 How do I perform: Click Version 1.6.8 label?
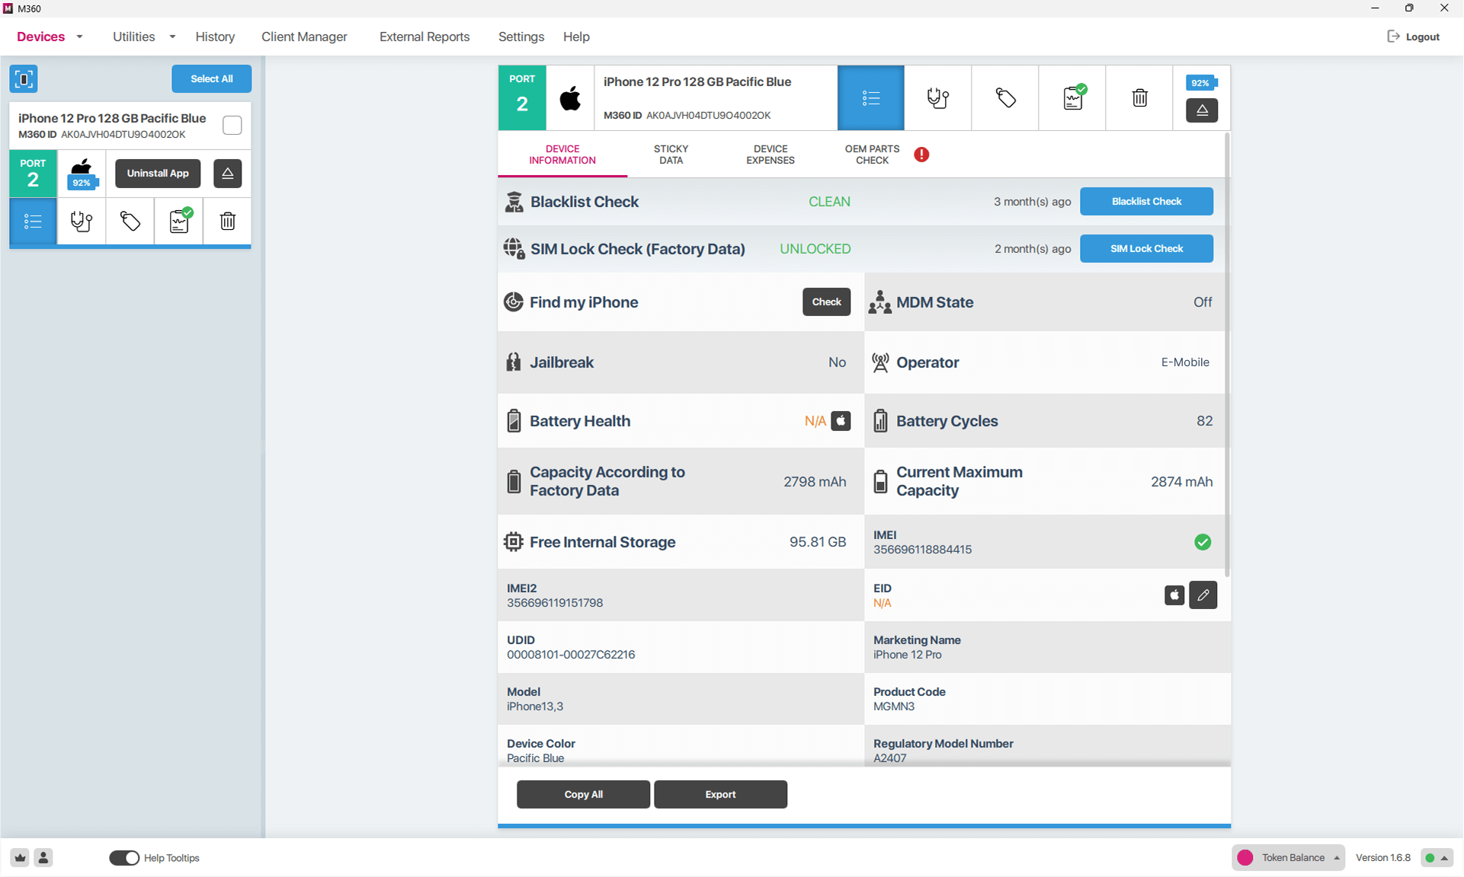click(1382, 858)
